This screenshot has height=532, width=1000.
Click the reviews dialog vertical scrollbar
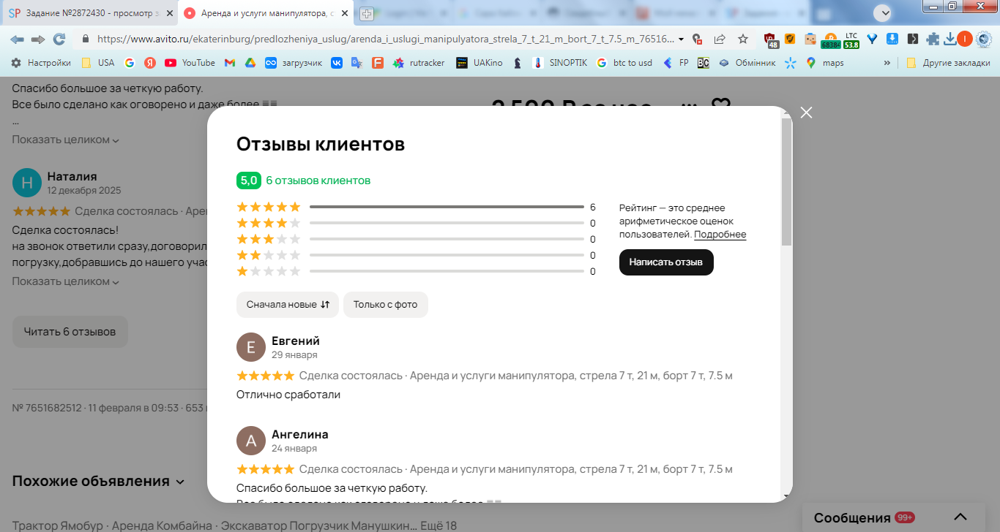click(787, 181)
